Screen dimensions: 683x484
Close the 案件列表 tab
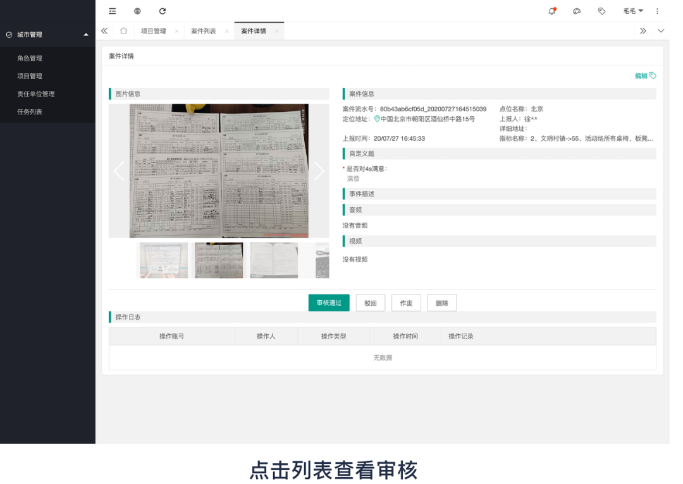(226, 32)
